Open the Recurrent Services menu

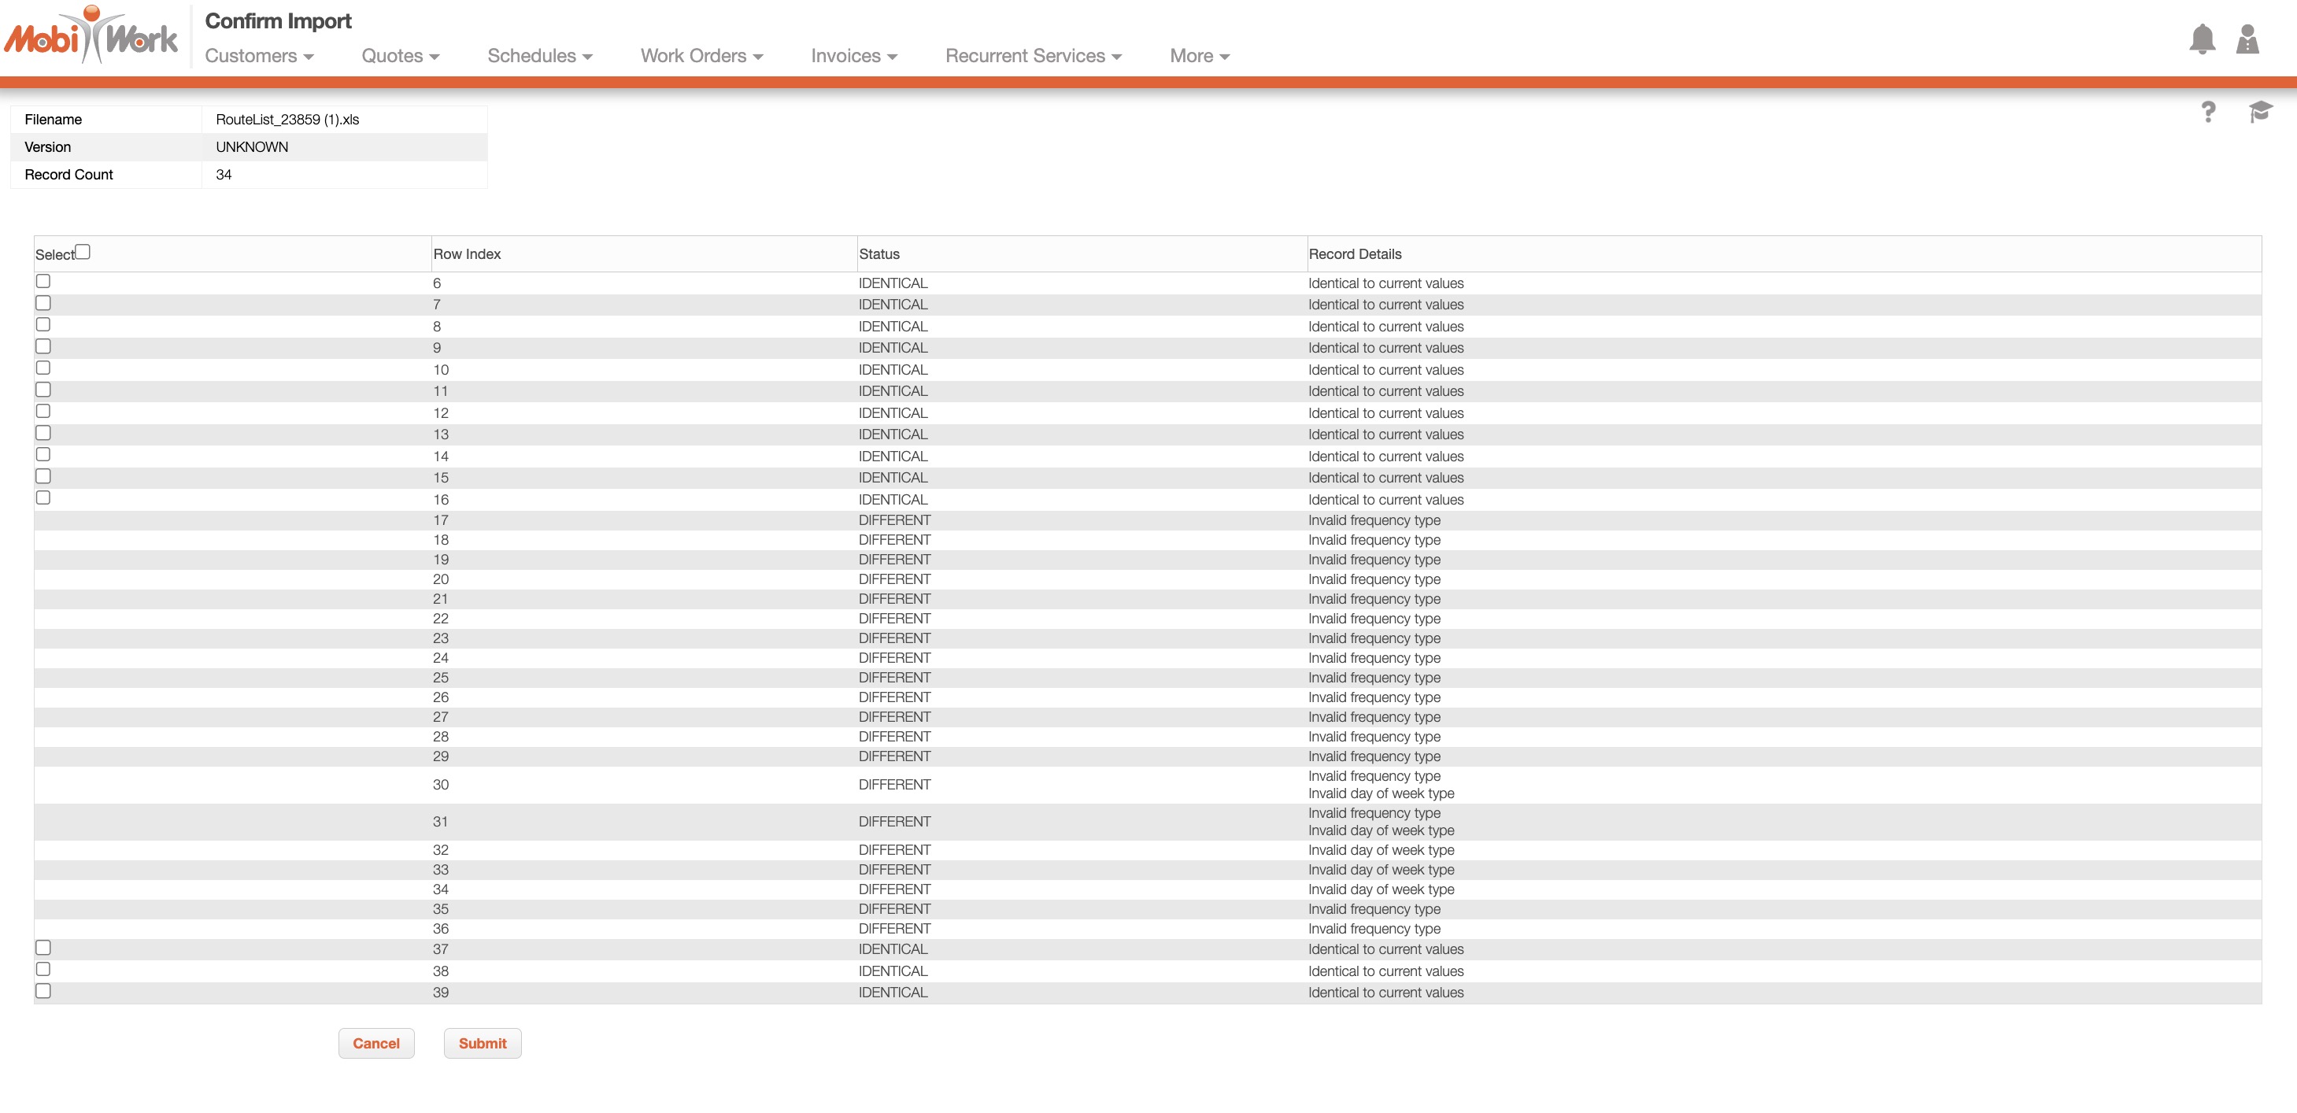click(1033, 56)
